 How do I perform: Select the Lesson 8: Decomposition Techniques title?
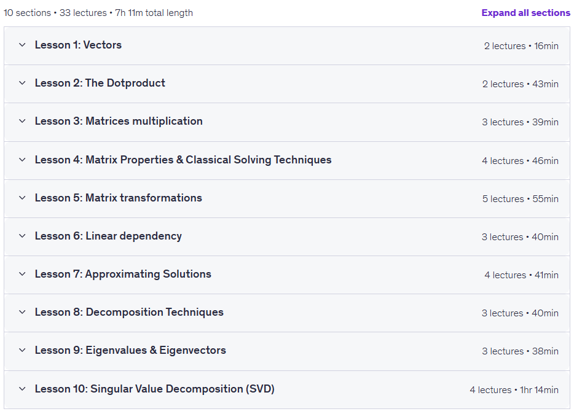click(129, 312)
